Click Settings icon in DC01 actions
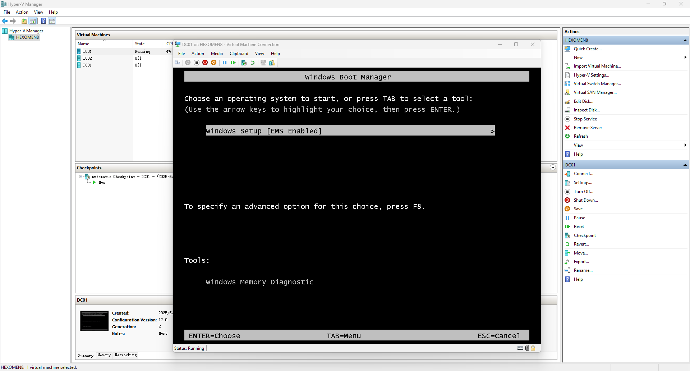Viewport: 690px width, 371px height. (567, 183)
